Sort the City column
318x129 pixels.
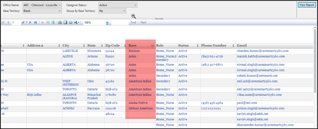[84, 45]
